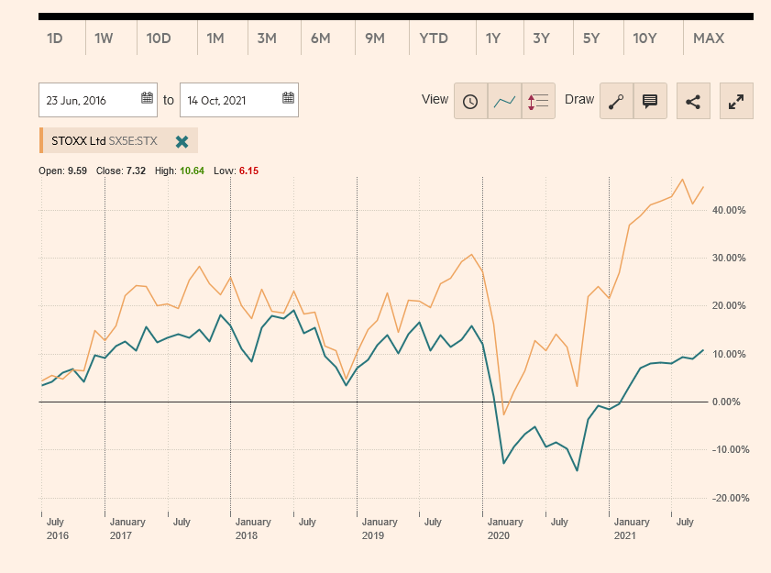Open the end date calendar picker
771x573 pixels.
[x=287, y=100]
